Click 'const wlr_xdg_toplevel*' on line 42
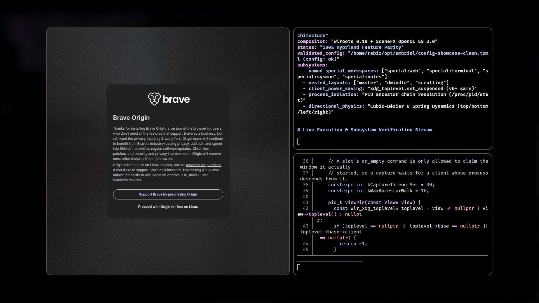 click(366, 208)
